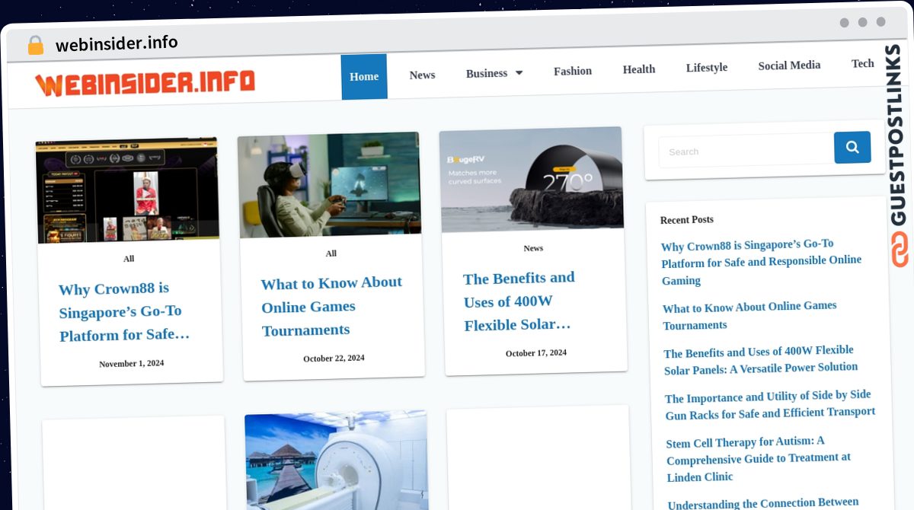
Task: Open the Stem Cell Therapy for Autism post
Action: point(758,459)
